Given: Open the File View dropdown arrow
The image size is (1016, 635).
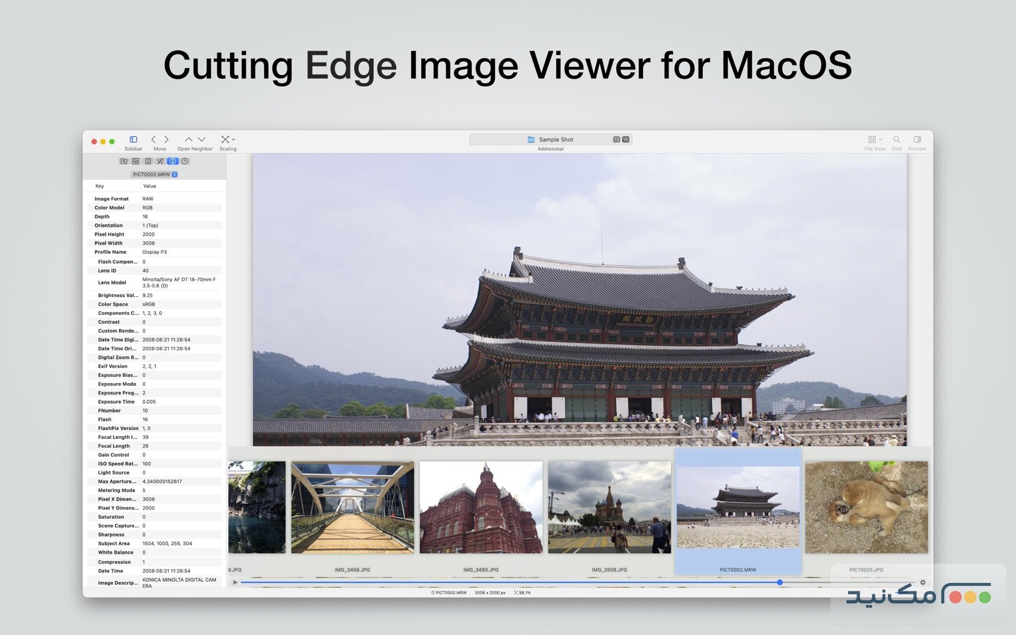Looking at the screenshot, I should (x=880, y=139).
